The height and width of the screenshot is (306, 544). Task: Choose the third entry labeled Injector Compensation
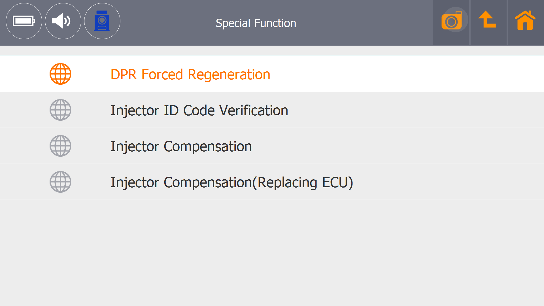click(181, 146)
